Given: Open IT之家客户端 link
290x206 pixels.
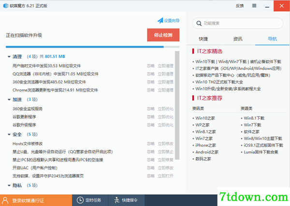Looking at the screenshot, I should 238,68.
